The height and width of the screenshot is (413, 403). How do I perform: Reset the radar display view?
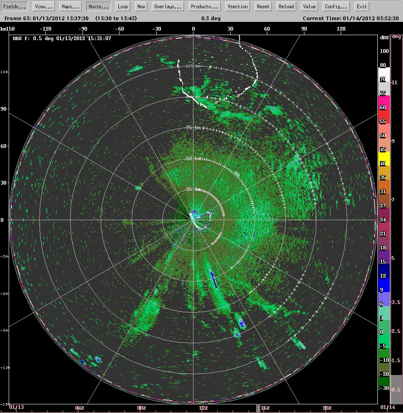click(263, 6)
